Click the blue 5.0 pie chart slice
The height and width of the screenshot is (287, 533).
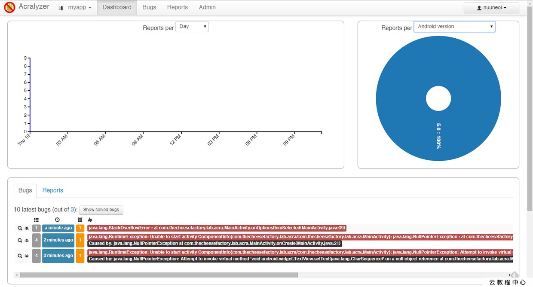coord(438,135)
